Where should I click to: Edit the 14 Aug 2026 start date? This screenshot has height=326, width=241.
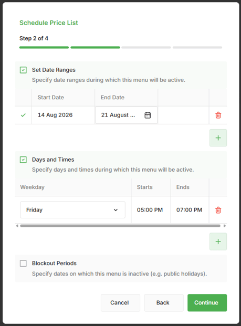tap(63, 115)
